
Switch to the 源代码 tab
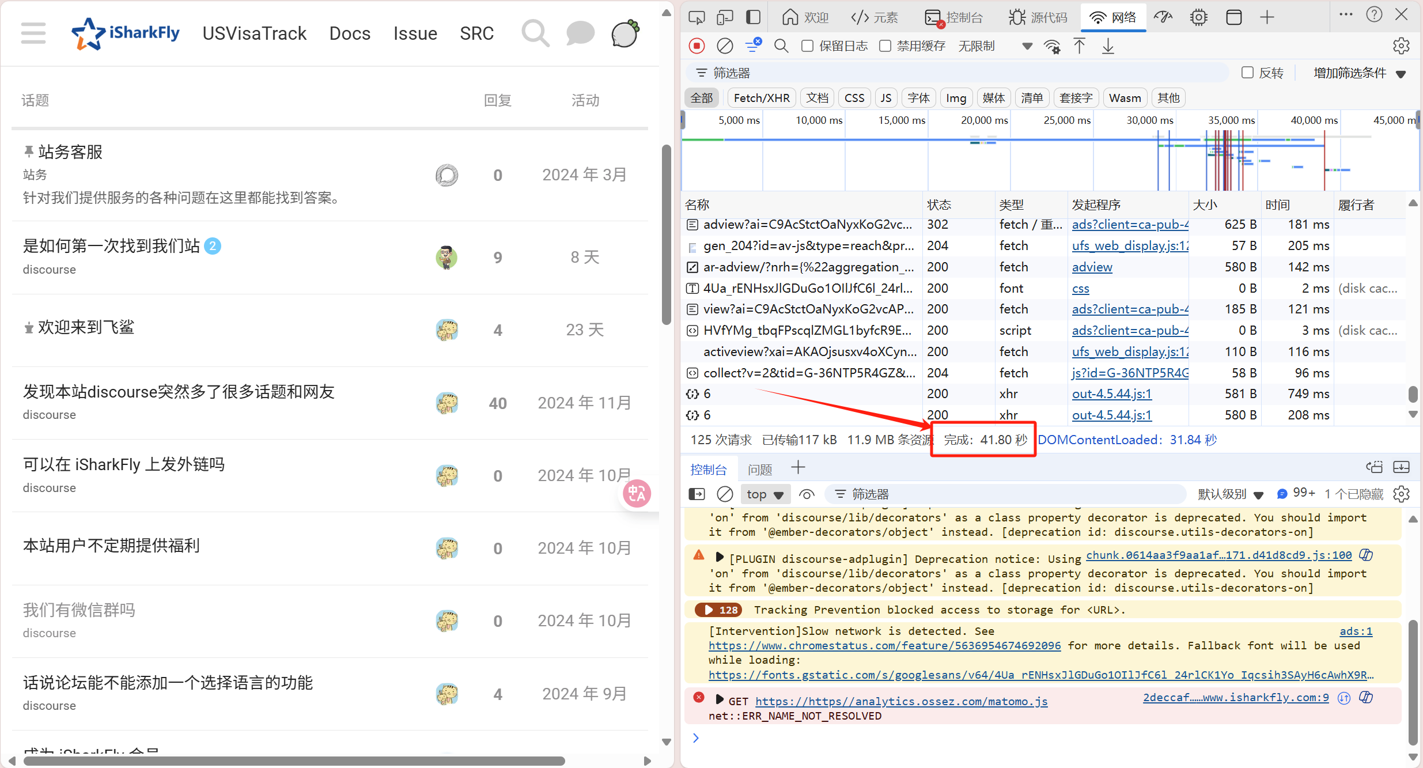(x=1038, y=17)
